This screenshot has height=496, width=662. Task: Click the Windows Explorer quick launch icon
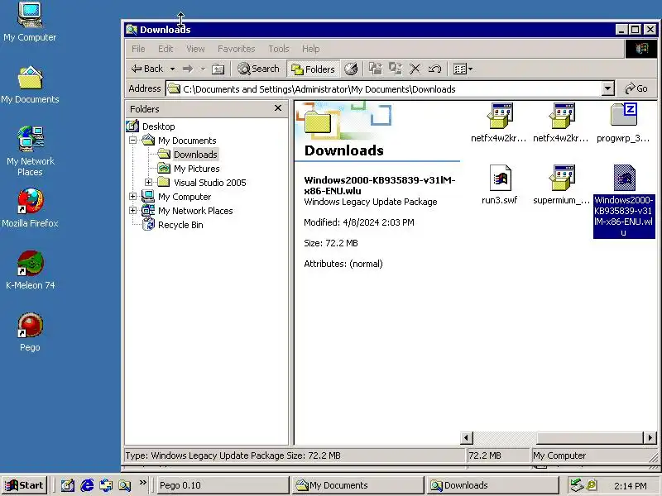tap(125, 485)
